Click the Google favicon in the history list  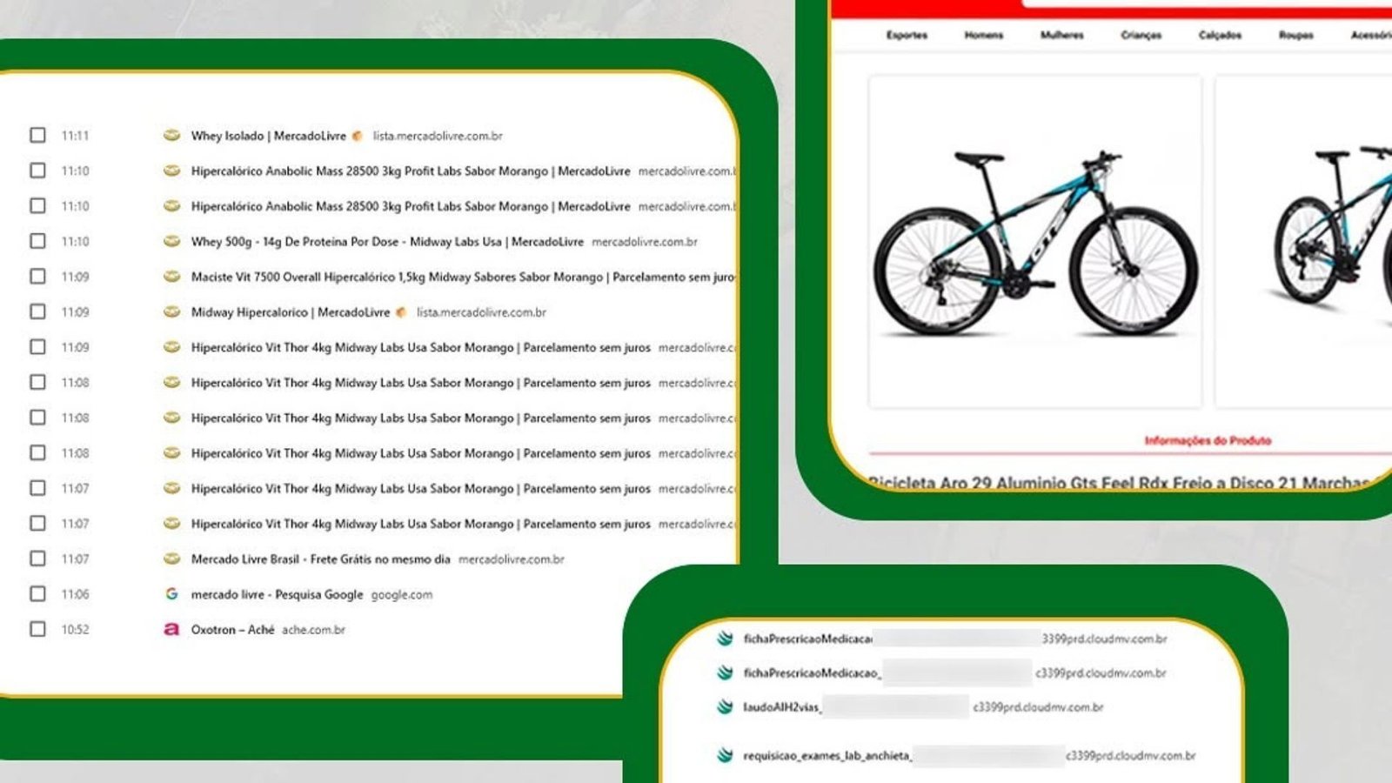(x=171, y=594)
